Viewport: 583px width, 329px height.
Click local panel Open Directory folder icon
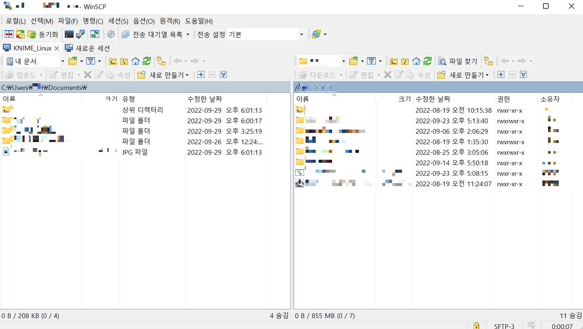pyautogui.click(x=73, y=61)
